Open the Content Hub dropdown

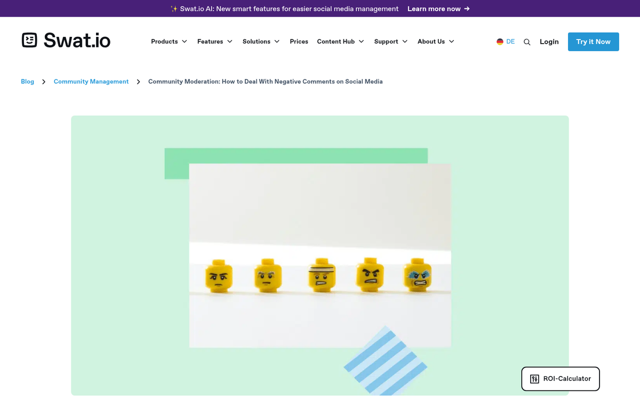coord(340,42)
